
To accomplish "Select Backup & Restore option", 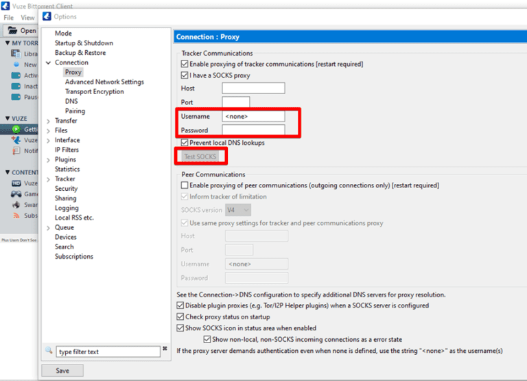I will 80,53.
